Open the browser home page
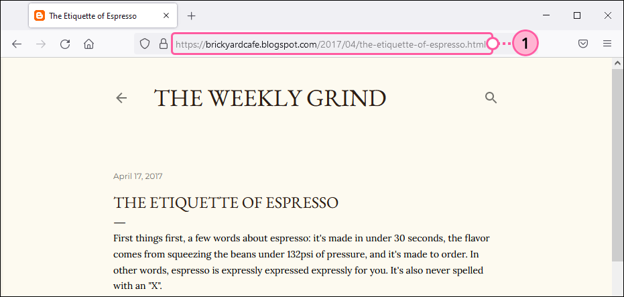The height and width of the screenshot is (297, 624). pos(88,44)
